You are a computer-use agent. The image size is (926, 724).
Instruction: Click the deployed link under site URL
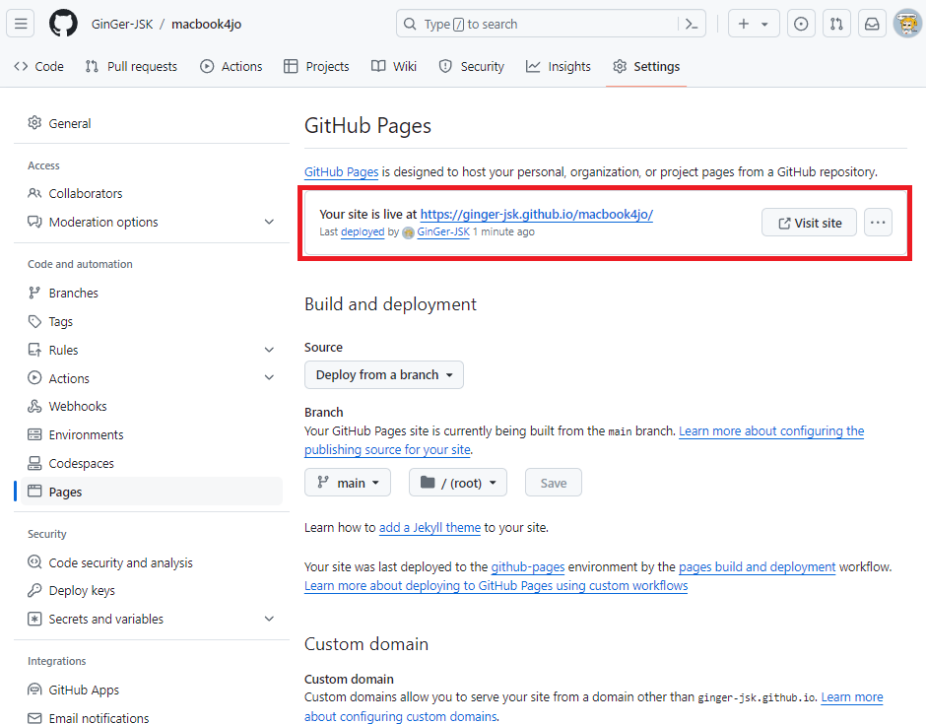(x=363, y=232)
